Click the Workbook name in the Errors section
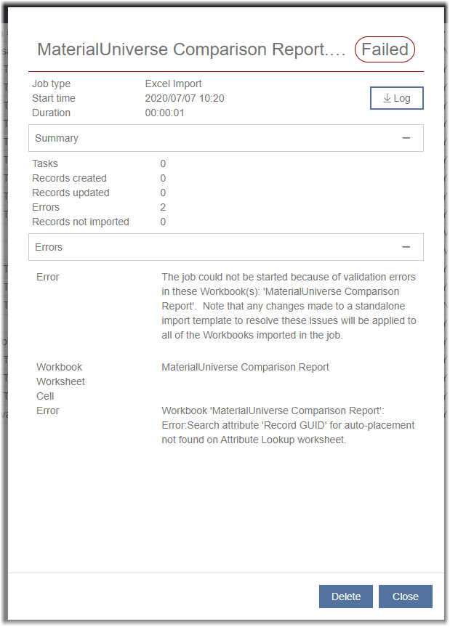Viewport: 450px width, 627px height. 245,367
